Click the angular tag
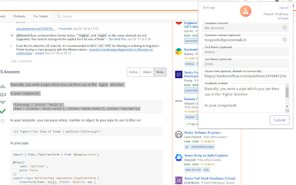 (190, 117)
